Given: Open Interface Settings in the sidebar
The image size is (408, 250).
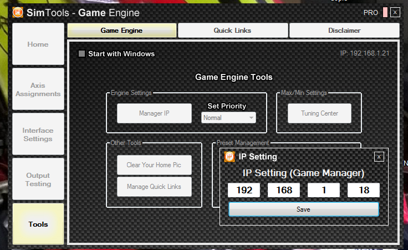Looking at the screenshot, I should pos(38,134).
